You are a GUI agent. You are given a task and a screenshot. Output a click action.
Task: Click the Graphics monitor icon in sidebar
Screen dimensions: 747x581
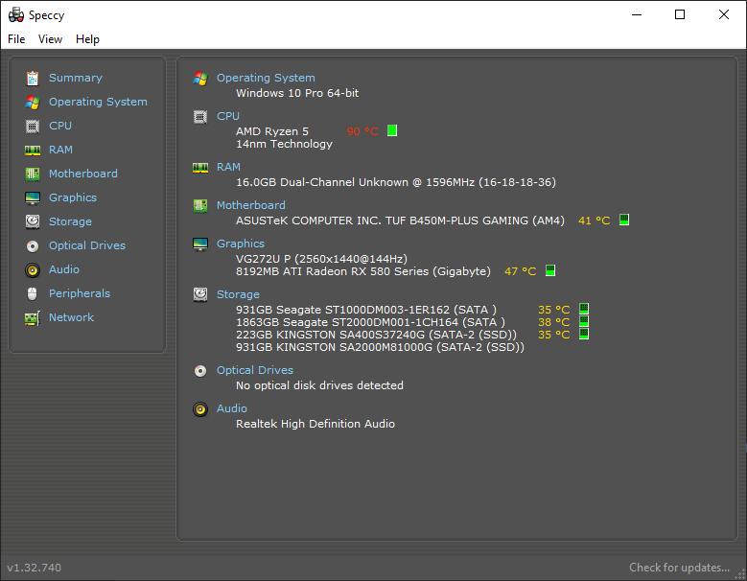coord(33,198)
